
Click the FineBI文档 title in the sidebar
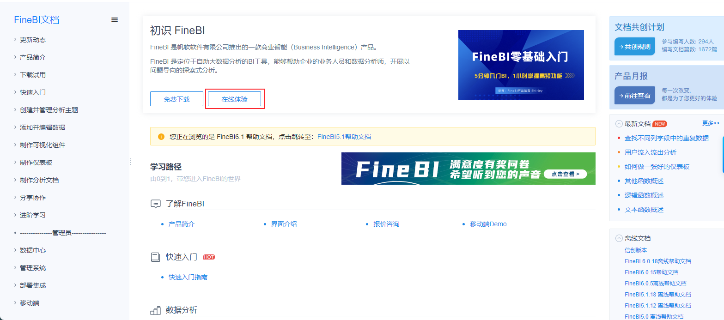[x=37, y=20]
